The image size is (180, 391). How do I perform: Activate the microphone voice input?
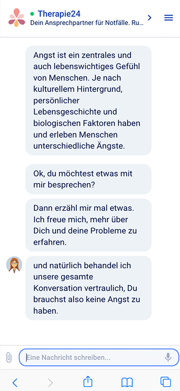tap(168, 357)
